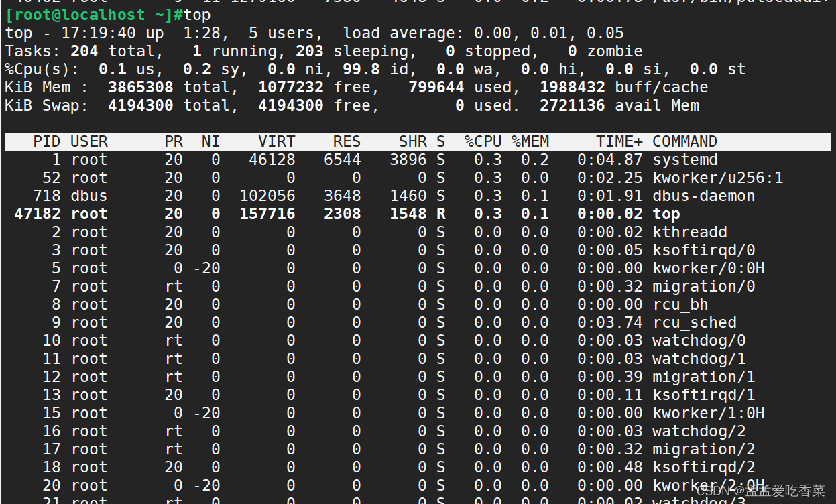Click the -20 nice value in kworker/0:0H row
The image size is (836, 504).
click(x=206, y=268)
